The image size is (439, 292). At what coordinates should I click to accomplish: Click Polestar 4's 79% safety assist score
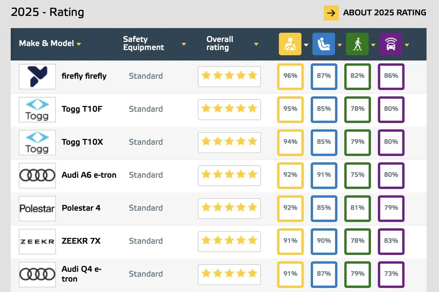coord(391,208)
